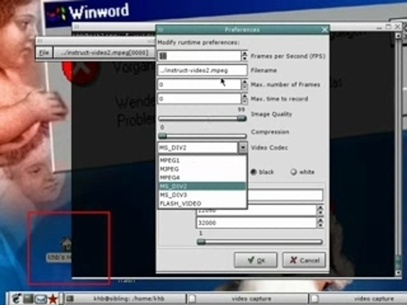The image size is (407, 305).
Task: Switch to the first video capture taskbar entry
Action: click(x=247, y=299)
